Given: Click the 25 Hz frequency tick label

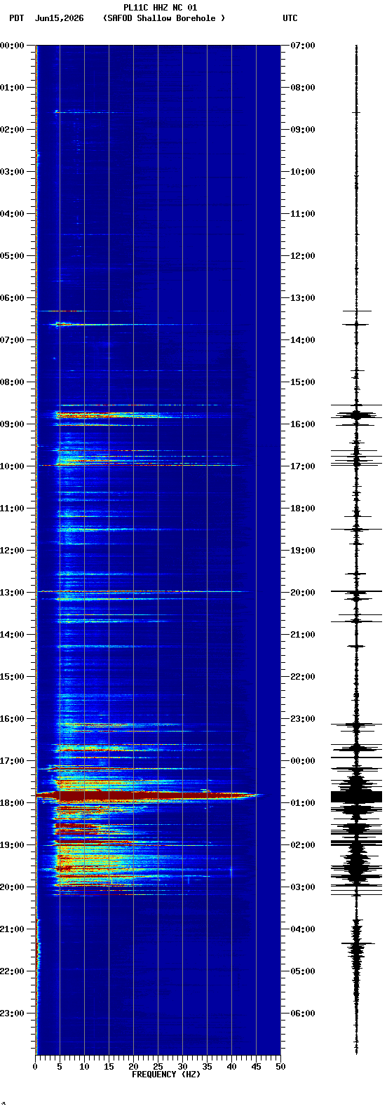Looking at the screenshot, I should point(158,1067).
